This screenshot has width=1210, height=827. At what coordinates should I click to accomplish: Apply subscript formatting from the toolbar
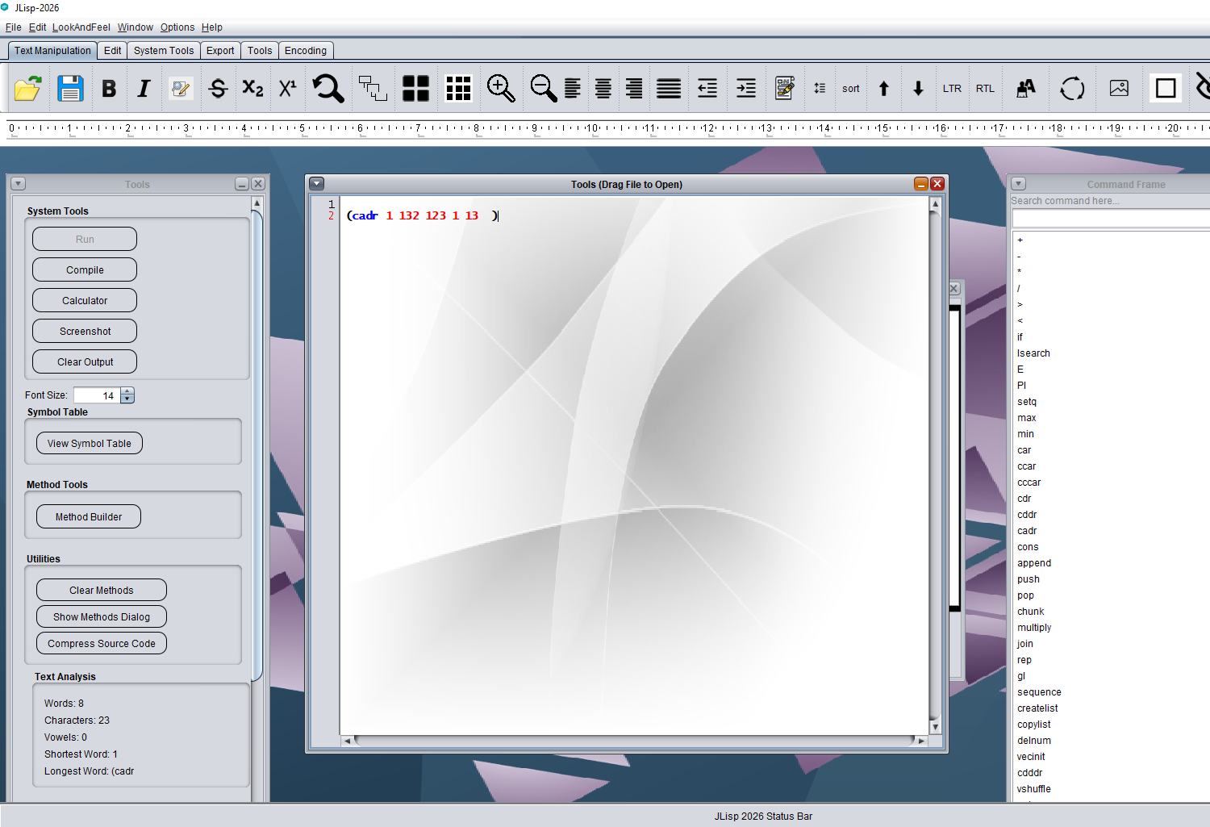coord(252,88)
